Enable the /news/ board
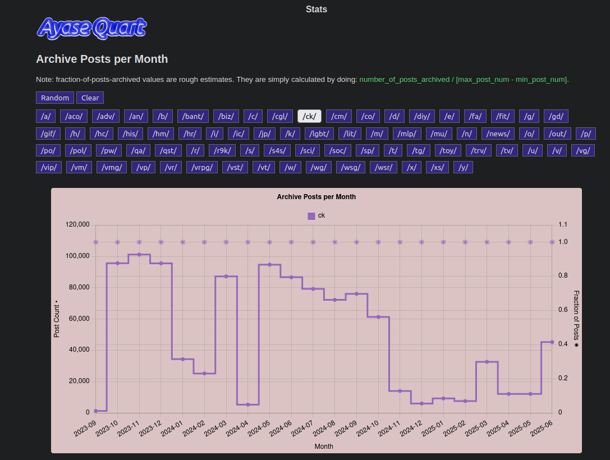610x460 pixels. click(498, 134)
